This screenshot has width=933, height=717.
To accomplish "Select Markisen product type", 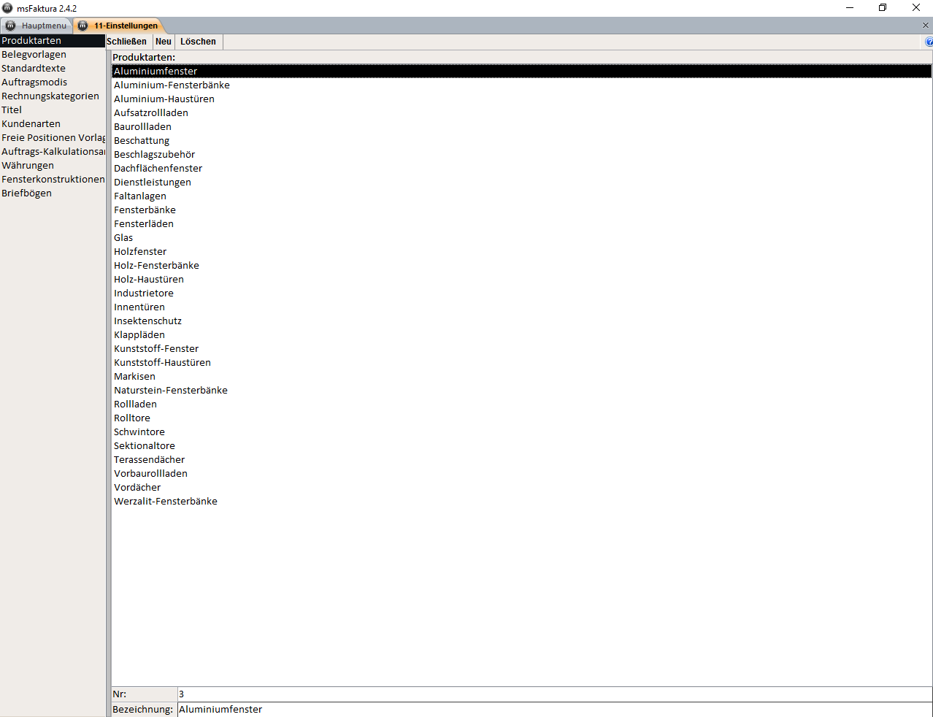I will click(522, 377).
